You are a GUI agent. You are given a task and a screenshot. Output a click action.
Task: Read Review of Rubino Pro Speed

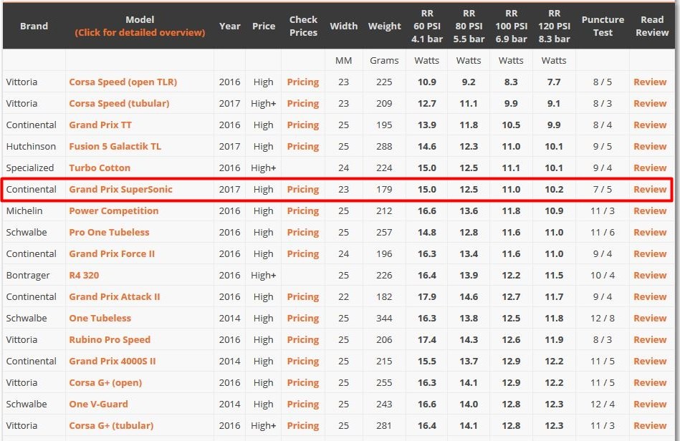coord(650,339)
